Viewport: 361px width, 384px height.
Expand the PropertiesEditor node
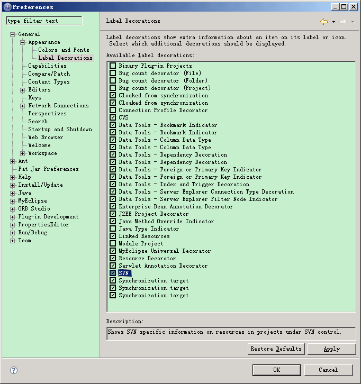click(12, 225)
